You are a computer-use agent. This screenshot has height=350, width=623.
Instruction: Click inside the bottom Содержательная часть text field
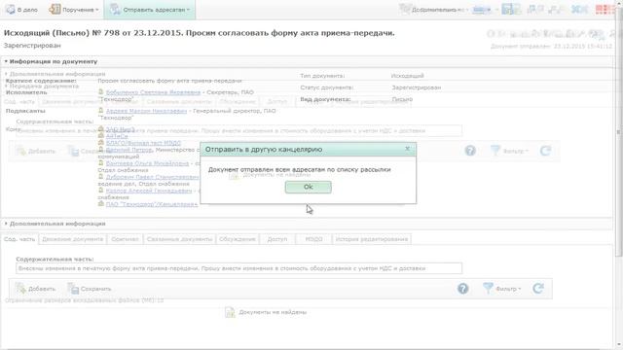pos(238,268)
